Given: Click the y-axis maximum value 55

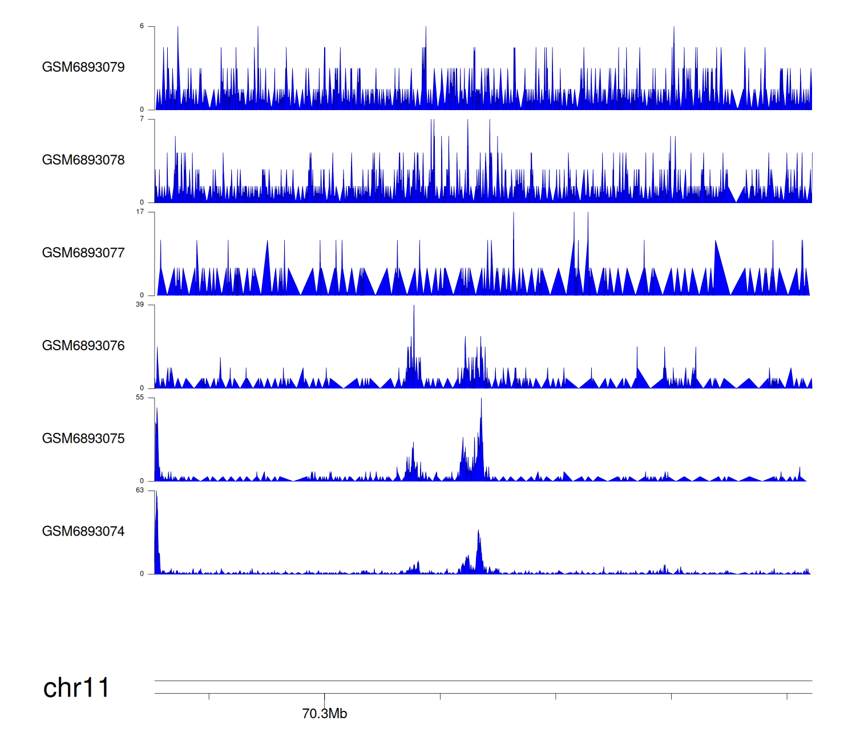Looking at the screenshot, I should 140,398.
